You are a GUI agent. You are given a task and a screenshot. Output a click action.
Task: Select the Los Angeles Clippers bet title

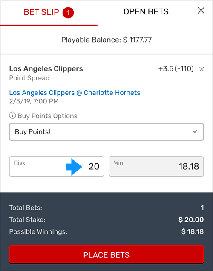click(x=46, y=68)
